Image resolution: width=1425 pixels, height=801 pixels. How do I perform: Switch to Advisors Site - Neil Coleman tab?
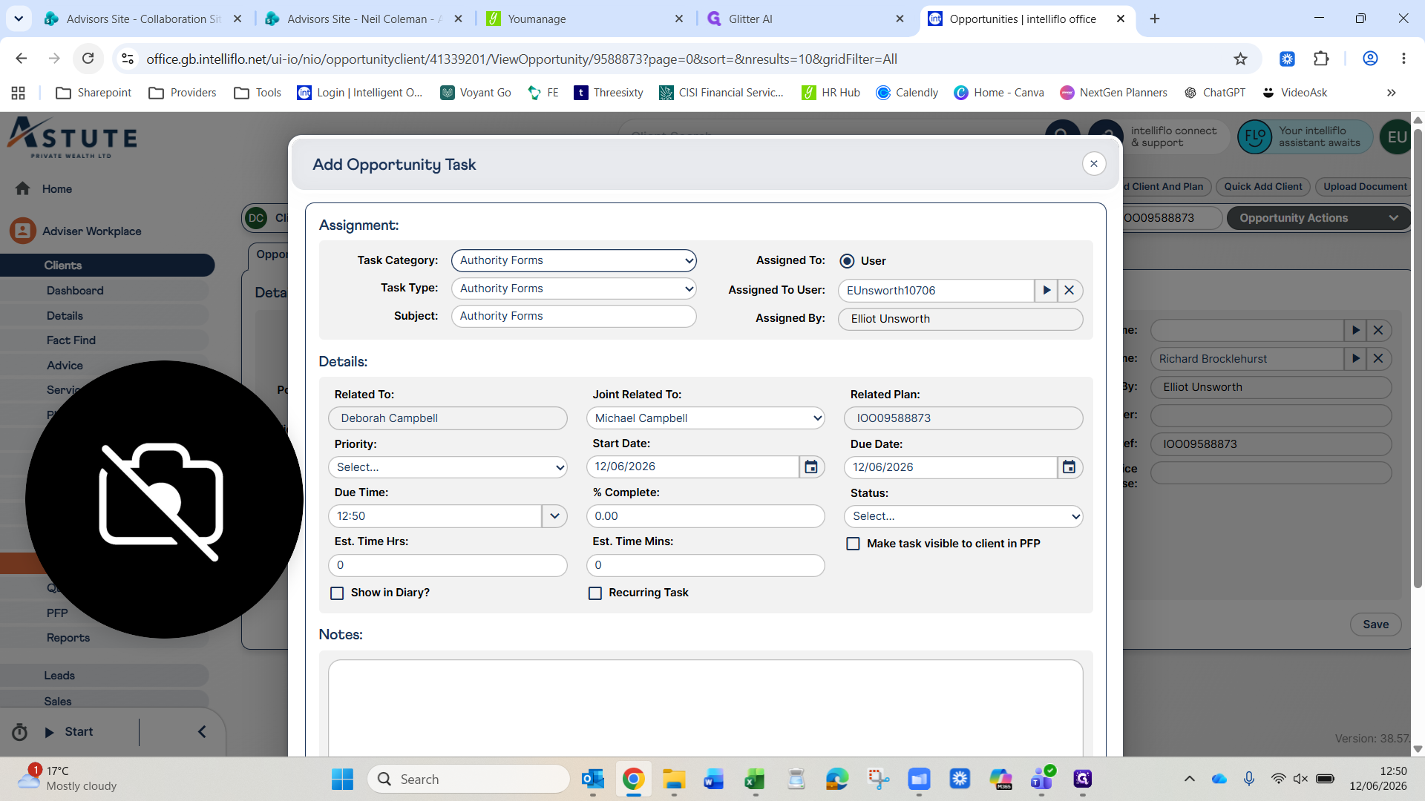tap(363, 19)
